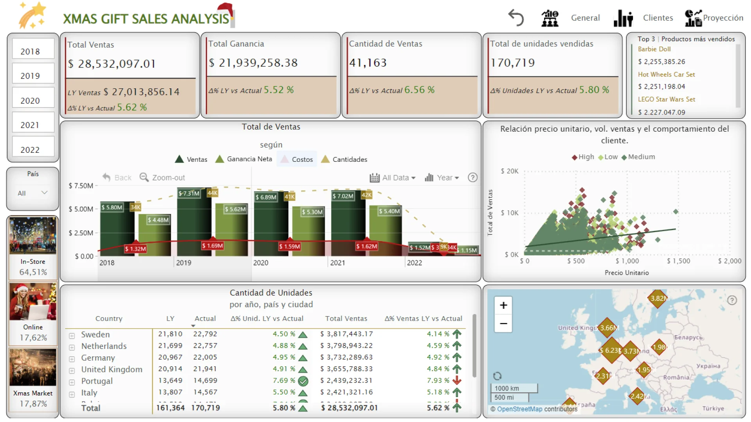Click the units table vertical scrollbar

[x=474, y=346]
